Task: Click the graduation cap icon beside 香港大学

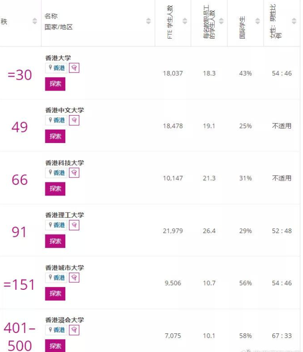Action: coord(74,68)
